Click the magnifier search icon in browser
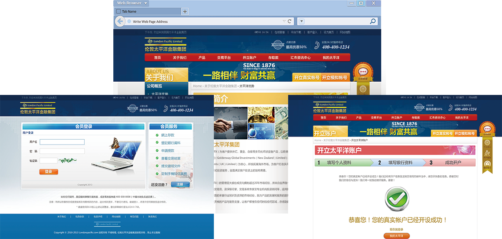502x239 pixels. coord(373,22)
